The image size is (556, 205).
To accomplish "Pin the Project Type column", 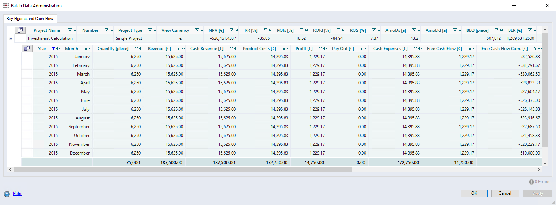I will click(x=154, y=30).
